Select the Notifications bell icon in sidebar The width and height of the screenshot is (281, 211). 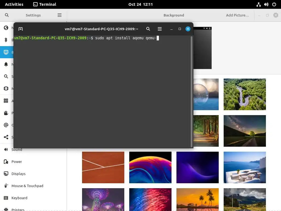pos(6,64)
